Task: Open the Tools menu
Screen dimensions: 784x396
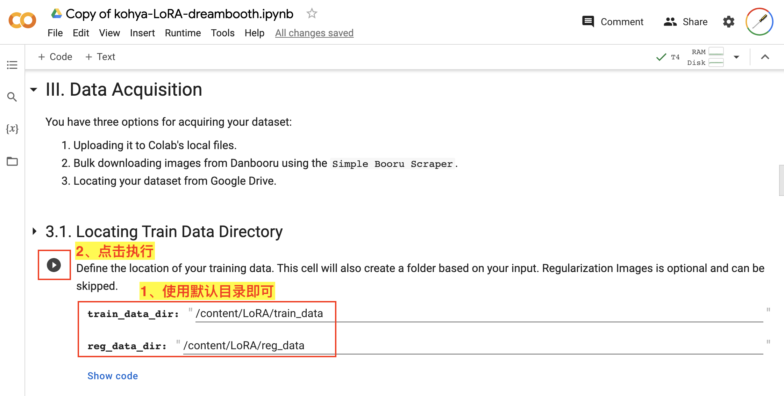Action: pos(222,33)
